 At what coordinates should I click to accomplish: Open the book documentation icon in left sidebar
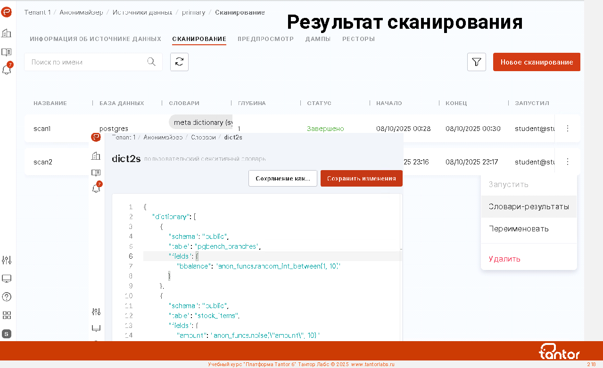click(7, 52)
